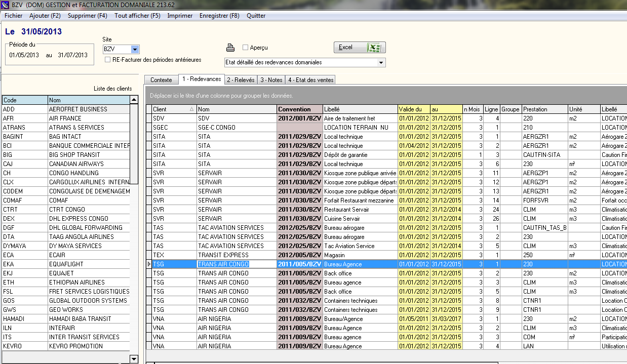Click Ajouter (F2) in the menu bar

point(45,16)
